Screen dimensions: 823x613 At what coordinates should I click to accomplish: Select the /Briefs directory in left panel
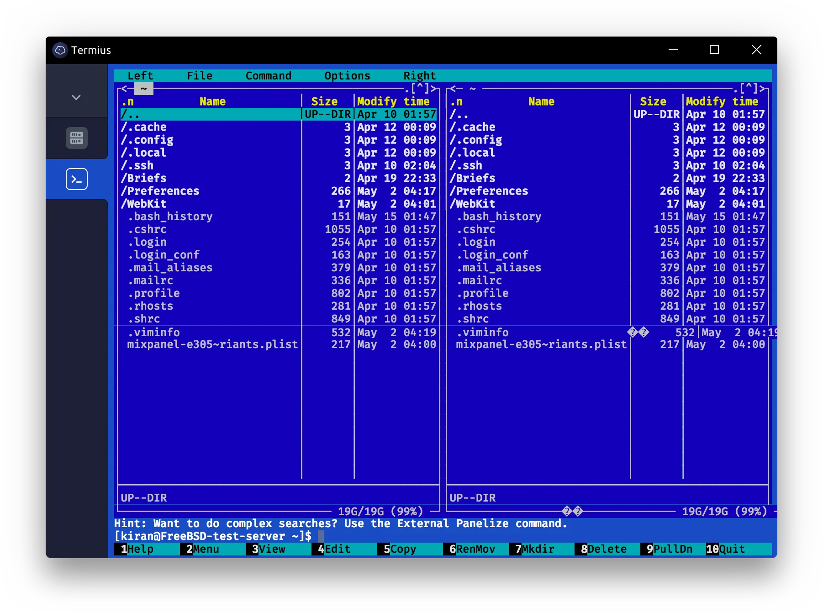pyautogui.click(x=144, y=178)
